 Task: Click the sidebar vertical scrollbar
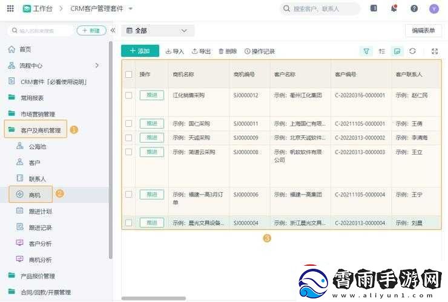coord(111,150)
